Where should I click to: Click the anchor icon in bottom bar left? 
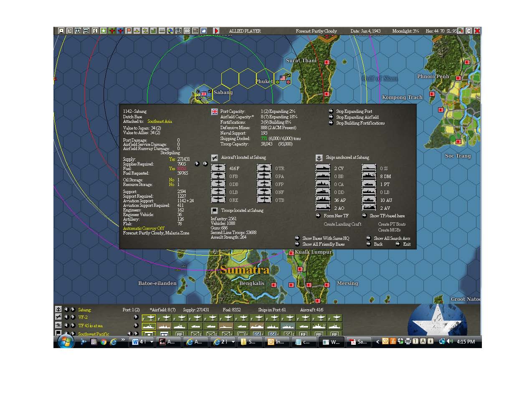click(58, 310)
